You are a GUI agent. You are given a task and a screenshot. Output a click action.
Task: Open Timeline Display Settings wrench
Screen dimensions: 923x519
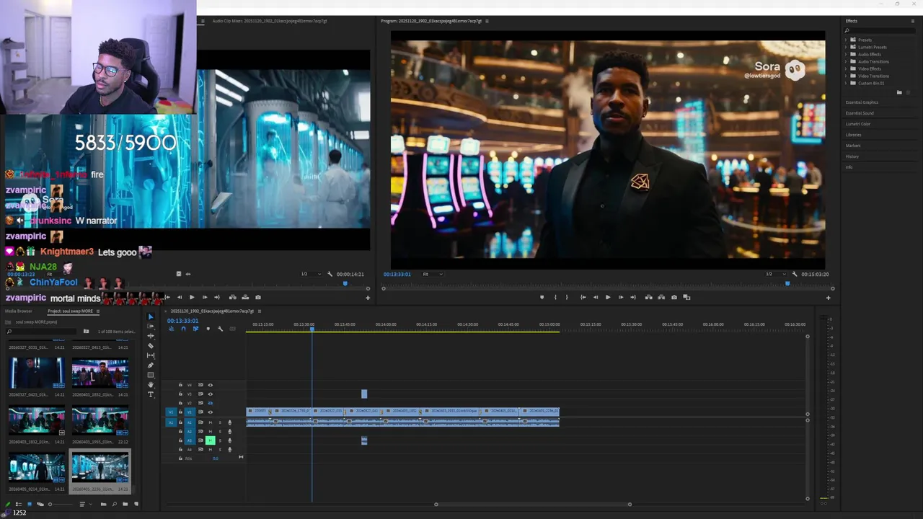(221, 329)
